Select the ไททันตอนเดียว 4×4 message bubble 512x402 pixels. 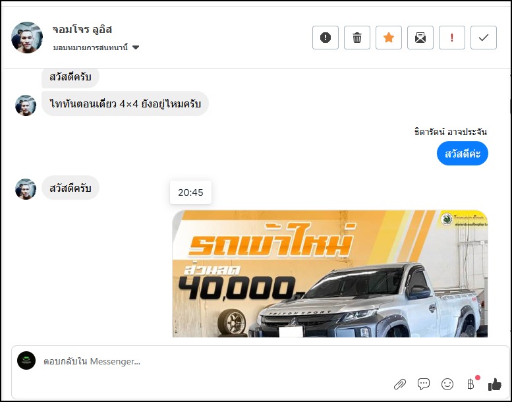click(125, 104)
